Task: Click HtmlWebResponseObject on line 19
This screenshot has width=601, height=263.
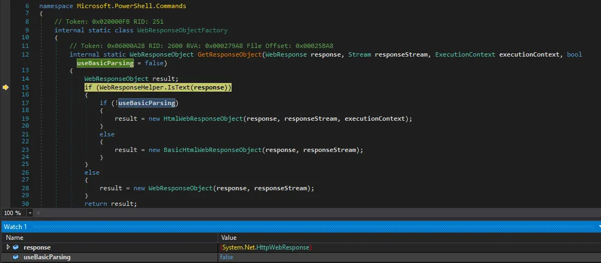Action: point(204,119)
